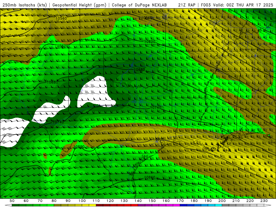
Task: Select the 140 legend label
Action: pyautogui.click(x=138, y=201)
